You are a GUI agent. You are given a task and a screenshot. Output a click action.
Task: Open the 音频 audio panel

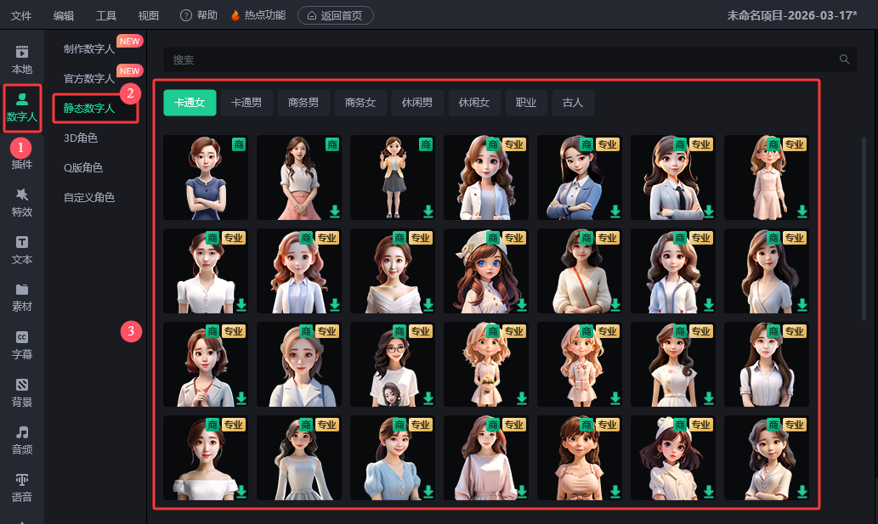[x=22, y=440]
